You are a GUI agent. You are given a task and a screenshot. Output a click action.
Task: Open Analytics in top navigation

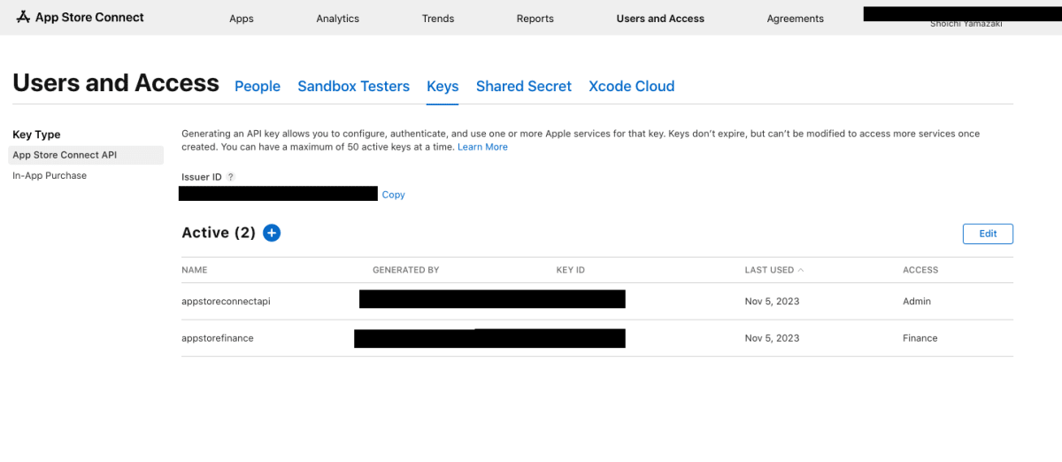coord(338,19)
